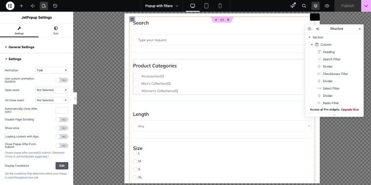Screen dimensions: 371x185
Task: Select the Heading icon in Structure
Action: point(319,52)
